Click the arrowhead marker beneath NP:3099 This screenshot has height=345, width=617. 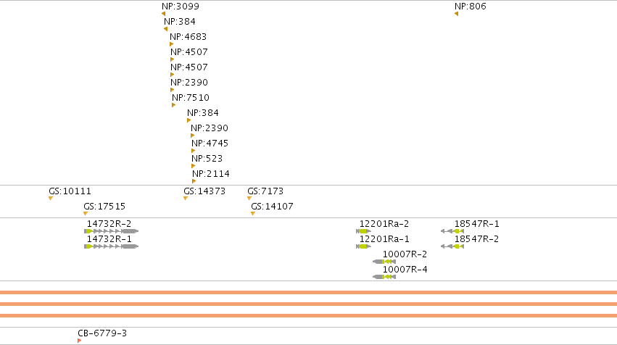(x=163, y=14)
